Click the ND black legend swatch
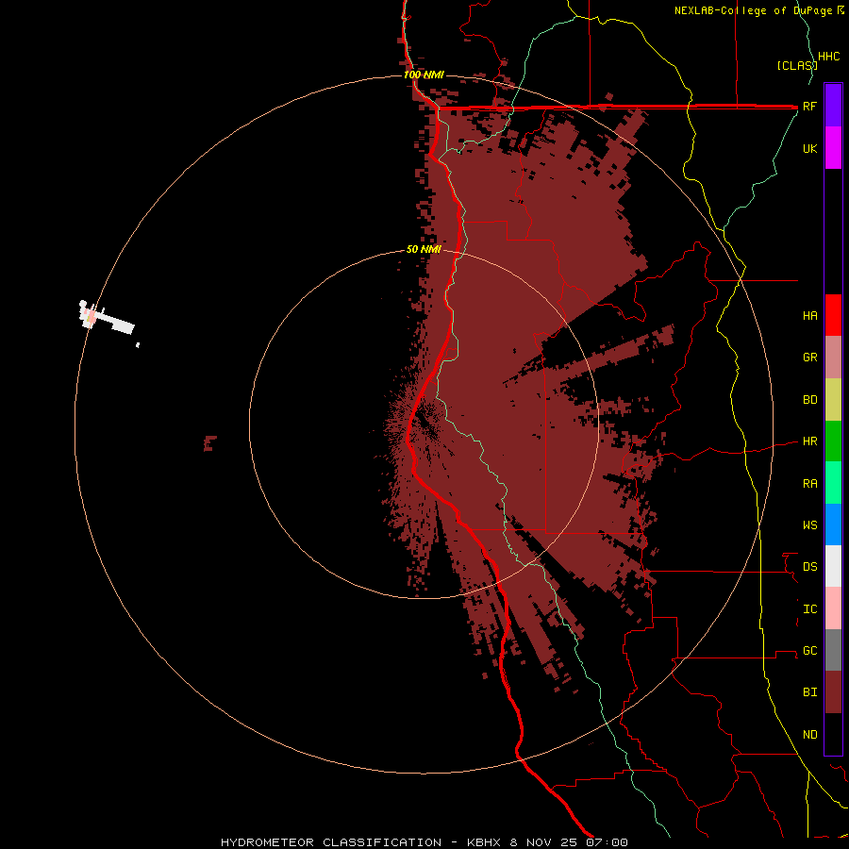849x849 pixels. coord(833,734)
